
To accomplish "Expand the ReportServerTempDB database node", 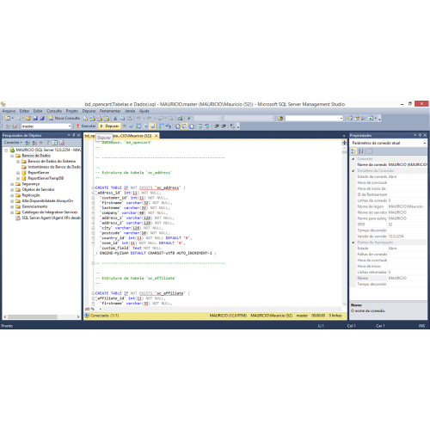I will coord(18,178).
